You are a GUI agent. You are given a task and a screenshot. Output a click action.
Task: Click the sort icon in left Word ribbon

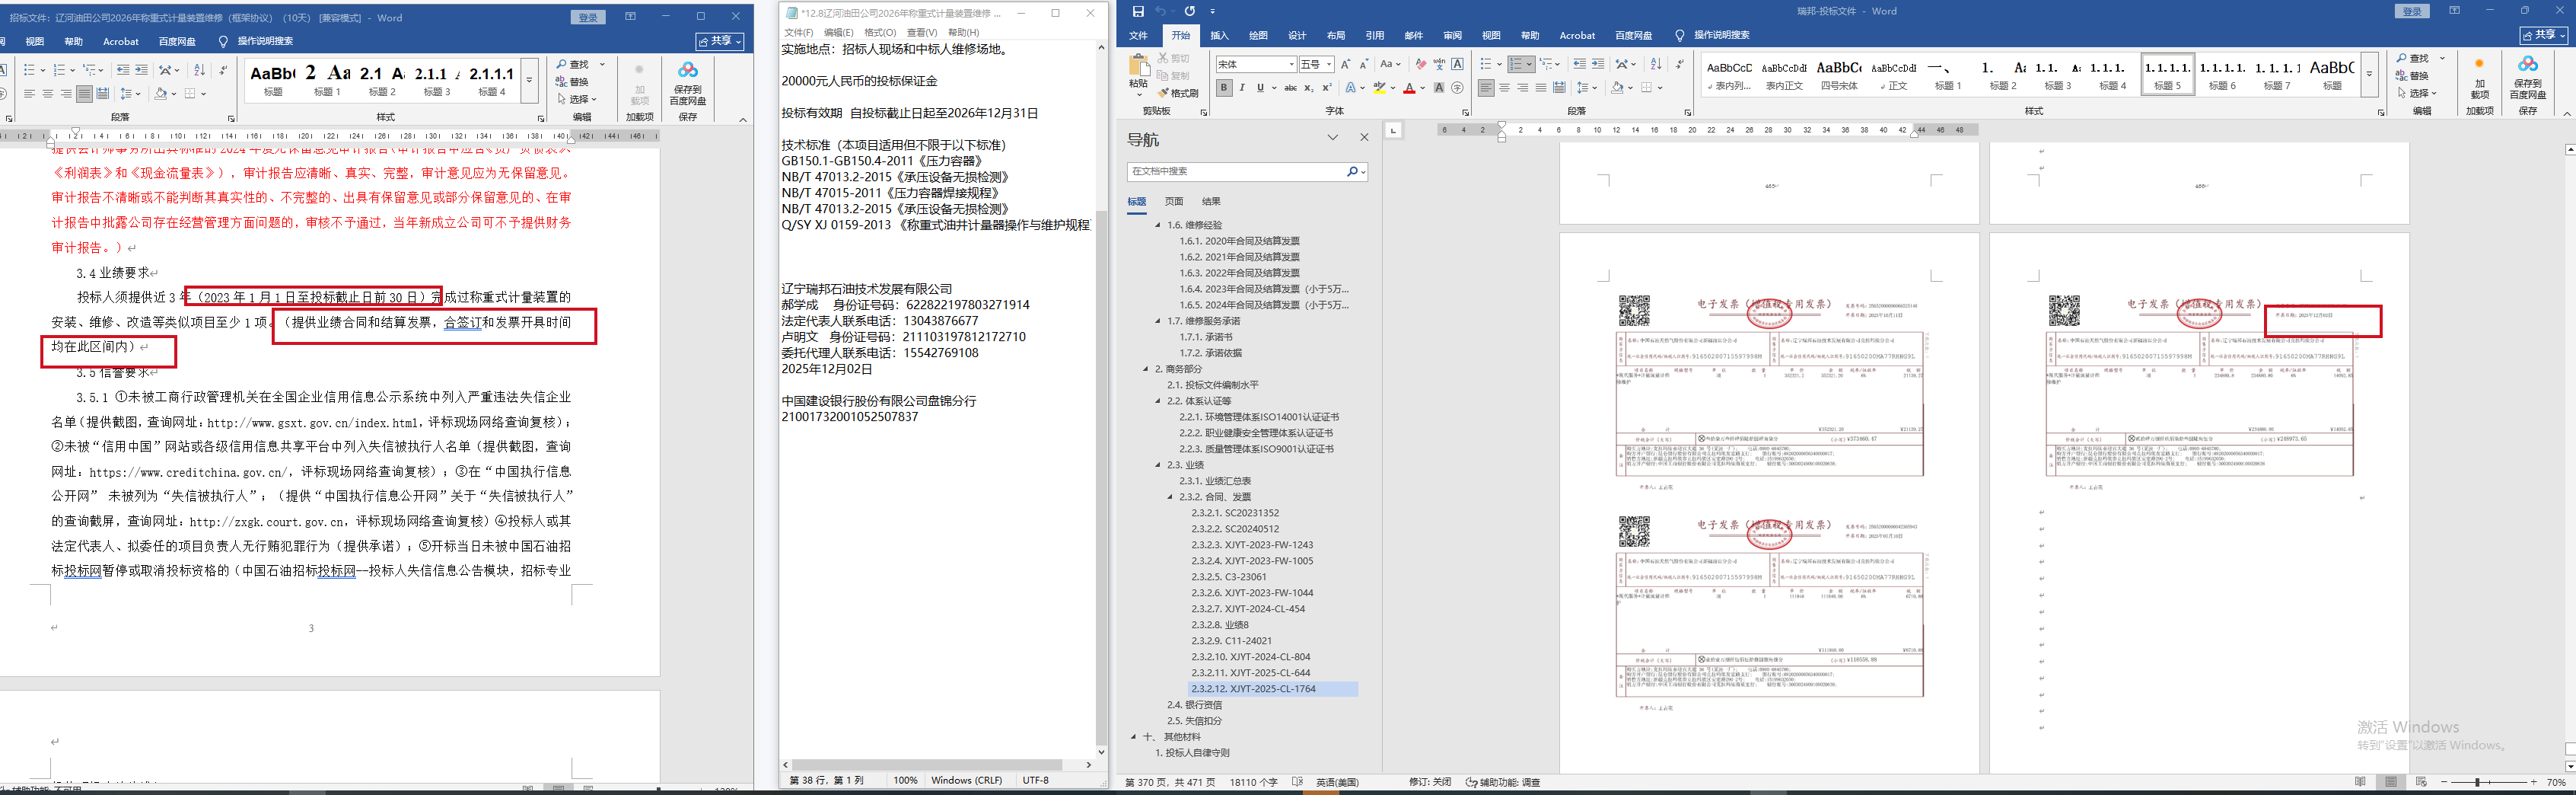point(199,70)
